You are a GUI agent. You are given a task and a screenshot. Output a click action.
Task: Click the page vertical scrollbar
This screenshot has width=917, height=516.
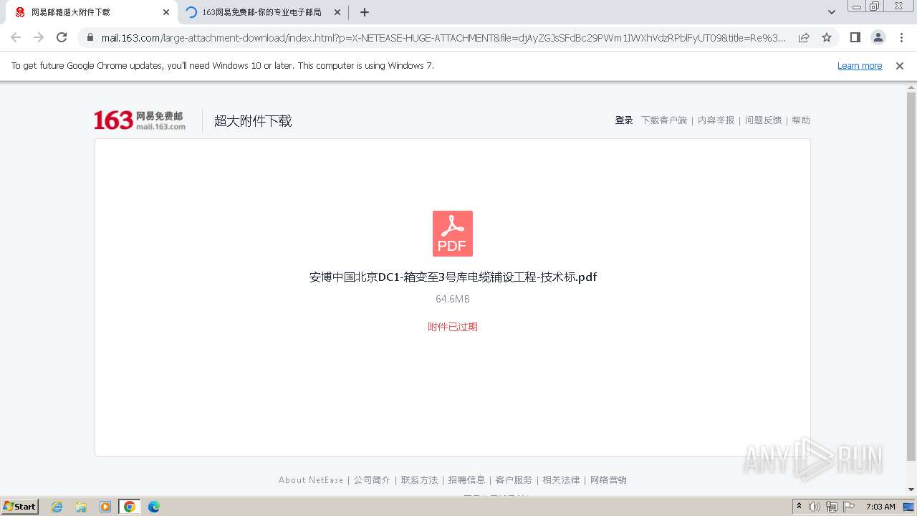[x=911, y=276]
